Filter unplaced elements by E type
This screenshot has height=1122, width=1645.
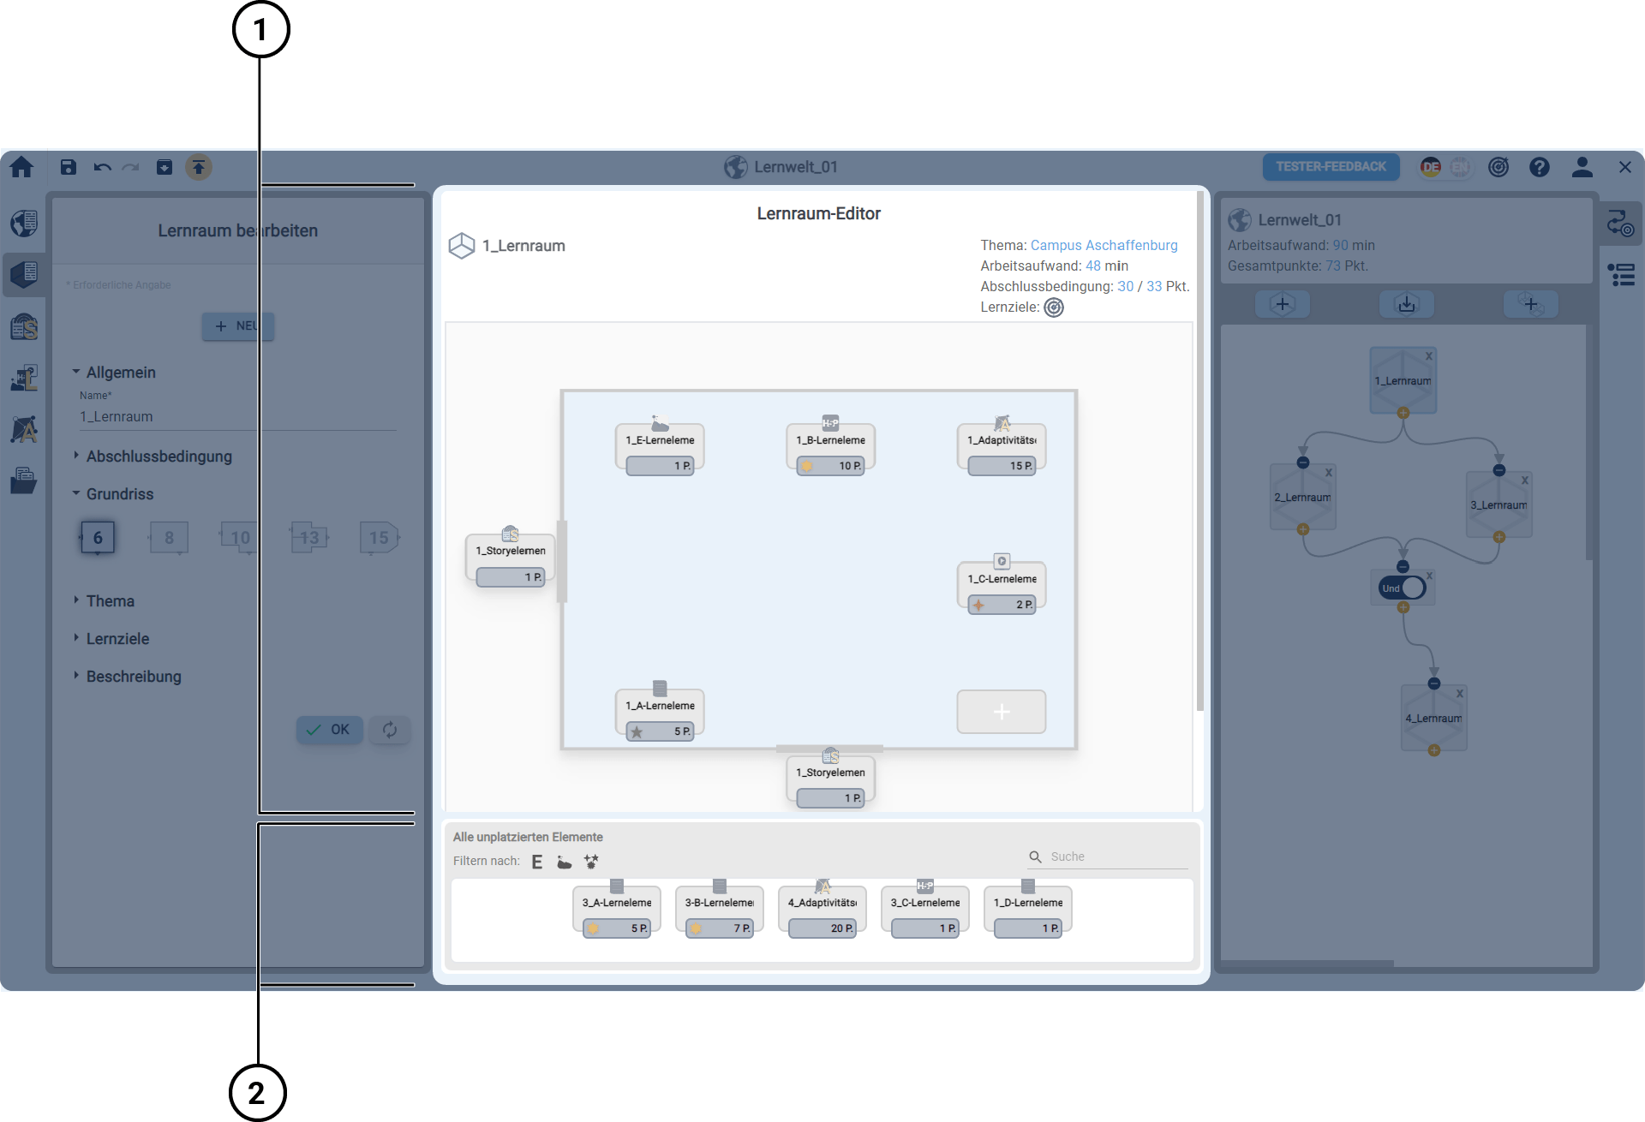pos(537,862)
